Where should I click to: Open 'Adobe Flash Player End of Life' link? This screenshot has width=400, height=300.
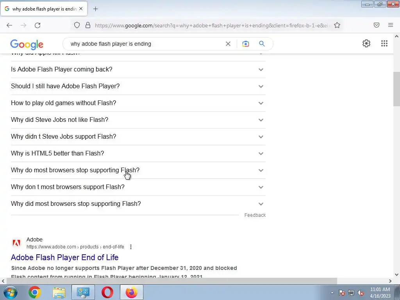(64, 257)
